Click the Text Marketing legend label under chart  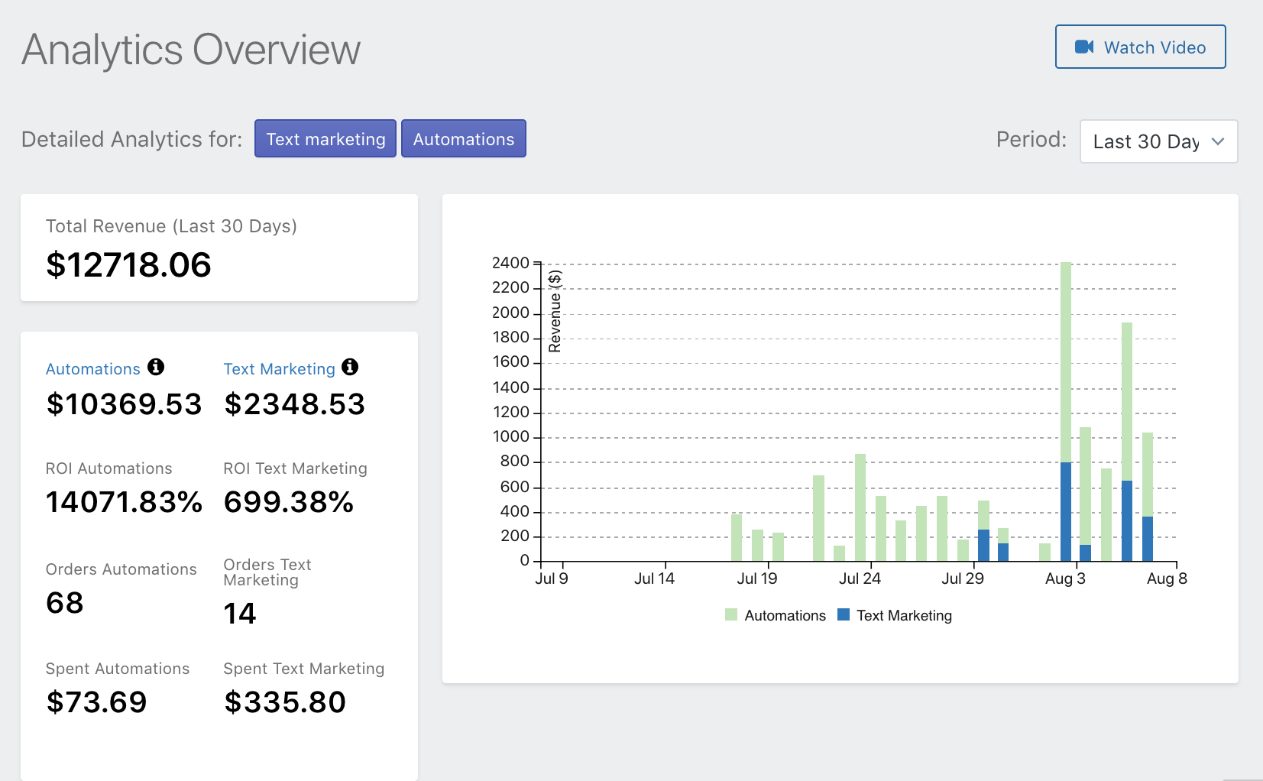coord(904,615)
